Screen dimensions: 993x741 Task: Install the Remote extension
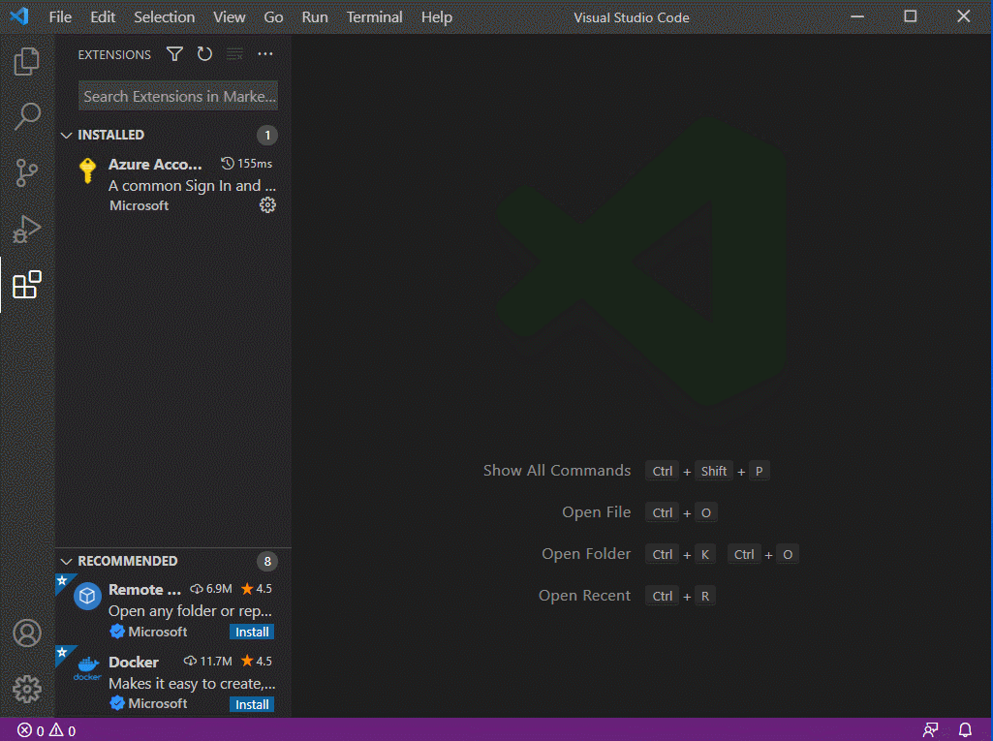point(252,633)
